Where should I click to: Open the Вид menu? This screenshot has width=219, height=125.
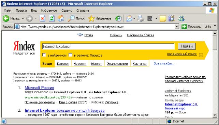(34, 11)
